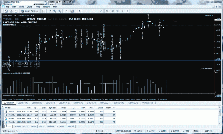Select the vertical line drawing tool
Screen dimensions: 223x134
coord(91,11)
